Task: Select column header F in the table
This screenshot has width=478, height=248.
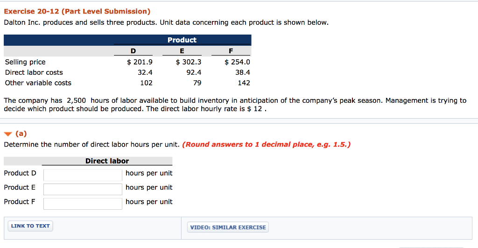Action: 231,51
